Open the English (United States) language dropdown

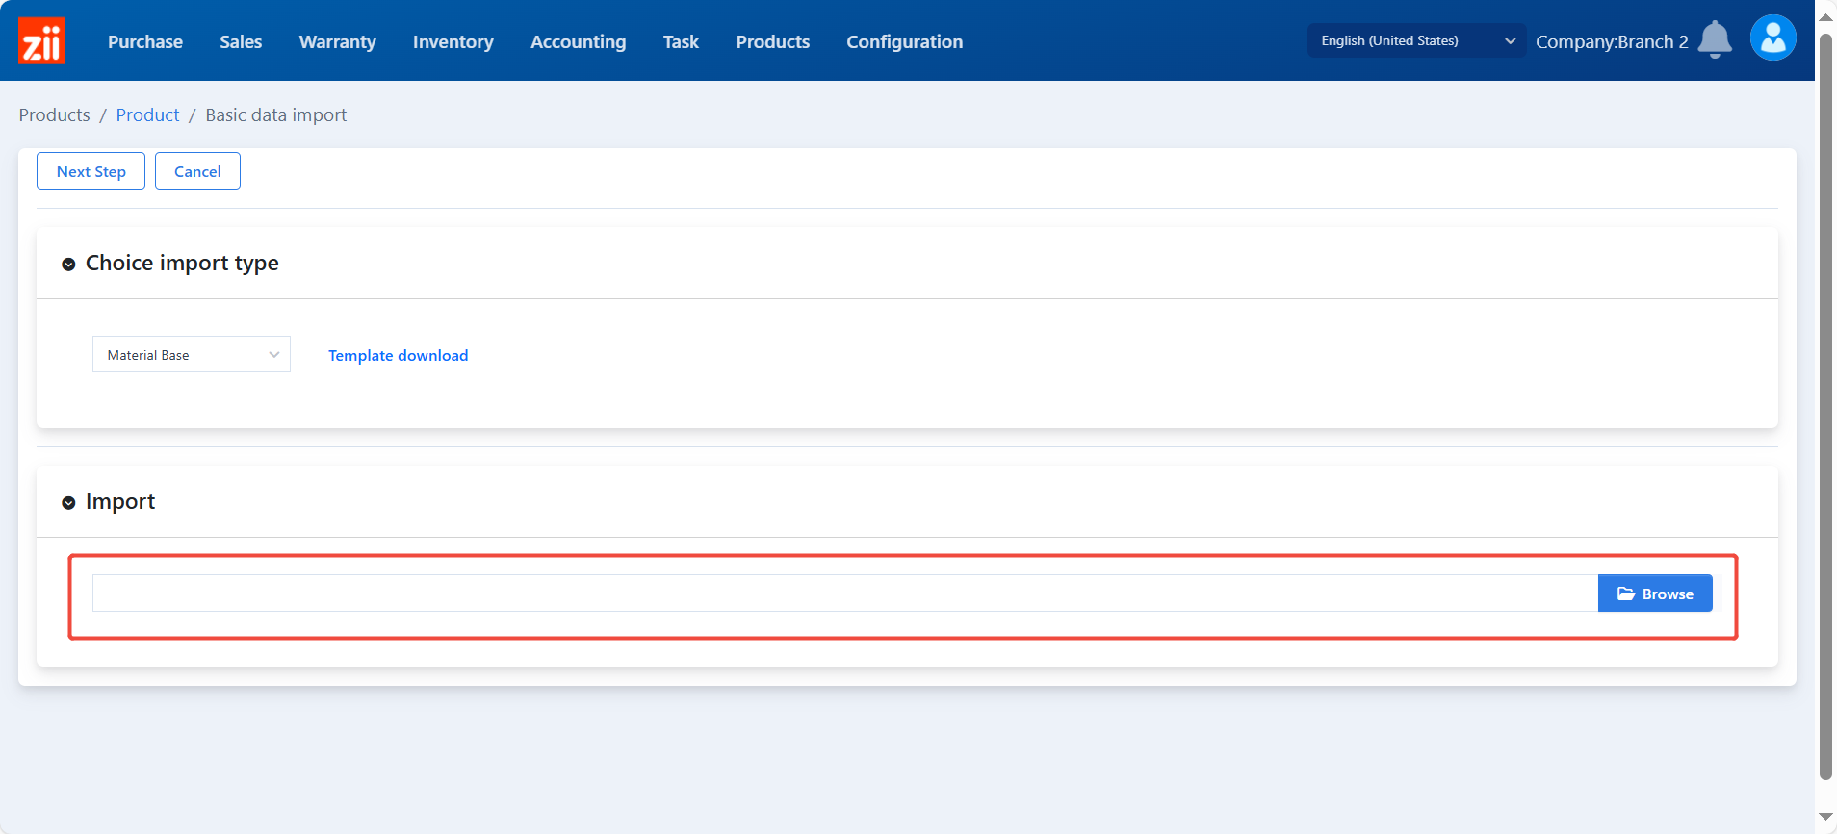point(1415,40)
